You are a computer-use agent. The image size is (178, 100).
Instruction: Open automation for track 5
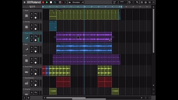click(36, 59)
